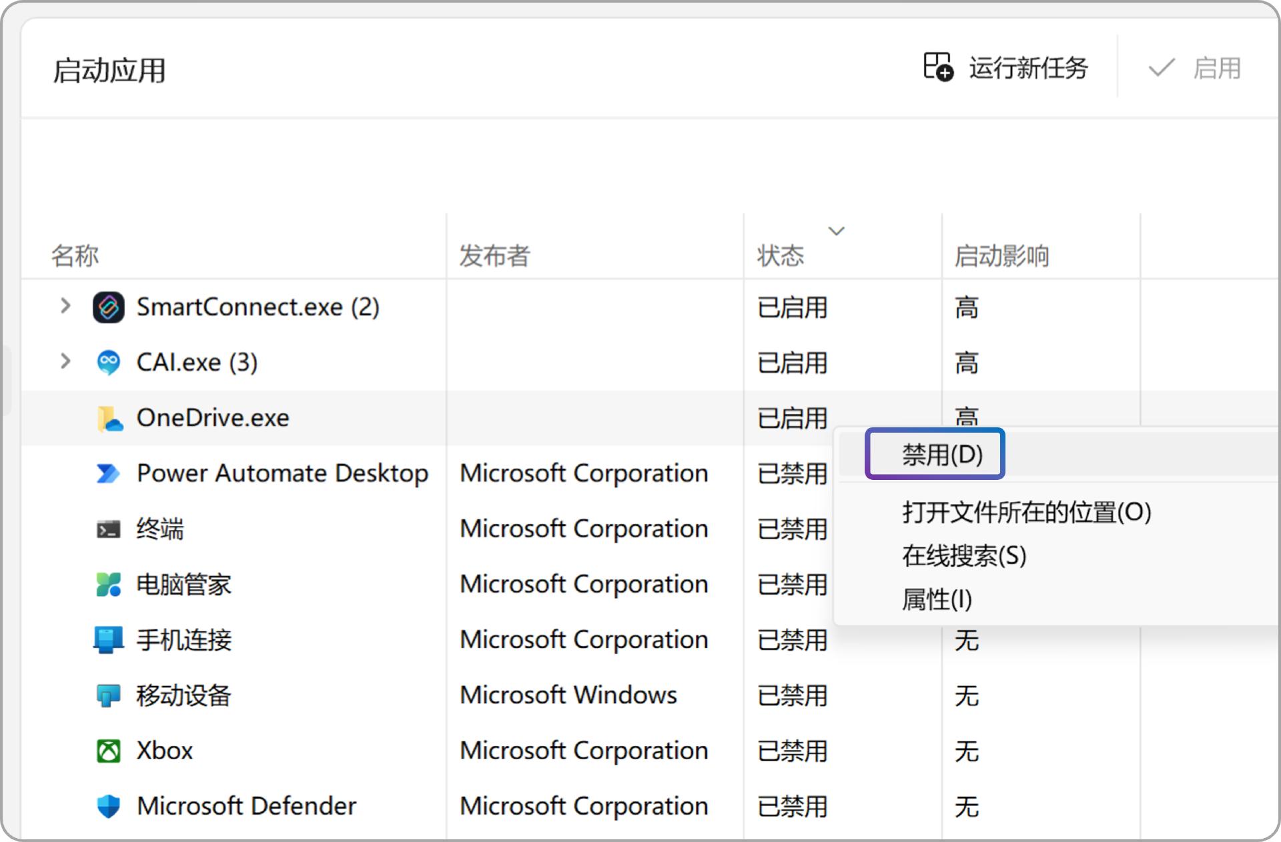Image resolution: width=1281 pixels, height=842 pixels.
Task: Click 已禁用 status in Microsoft Defender row
Action: pyautogui.click(x=792, y=807)
